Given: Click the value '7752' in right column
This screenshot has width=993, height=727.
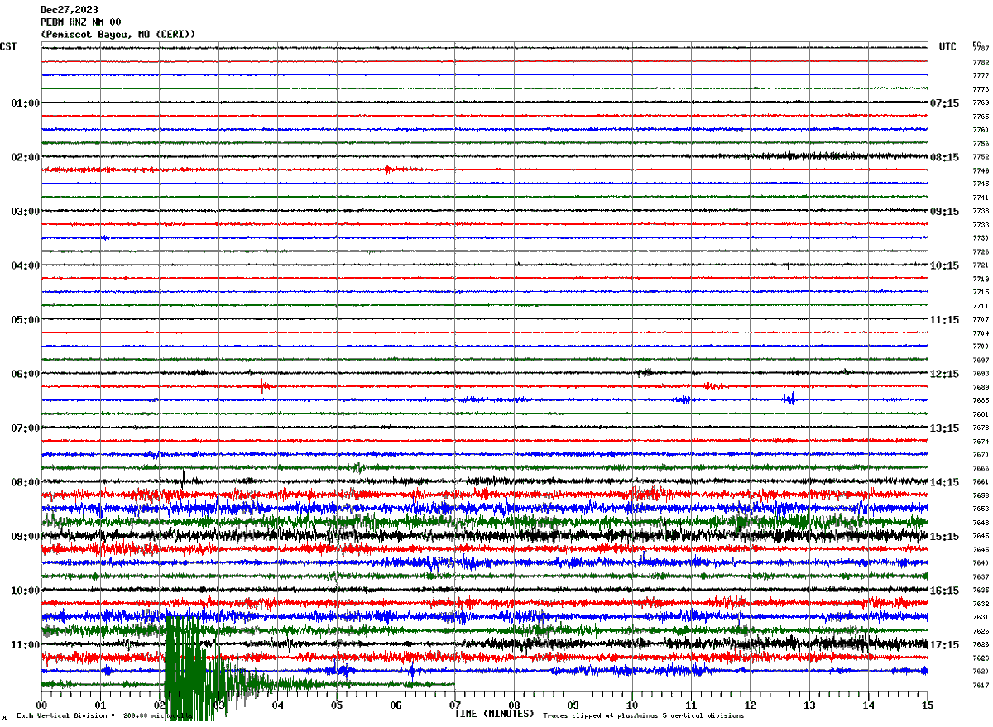Looking at the screenshot, I should point(981,157).
